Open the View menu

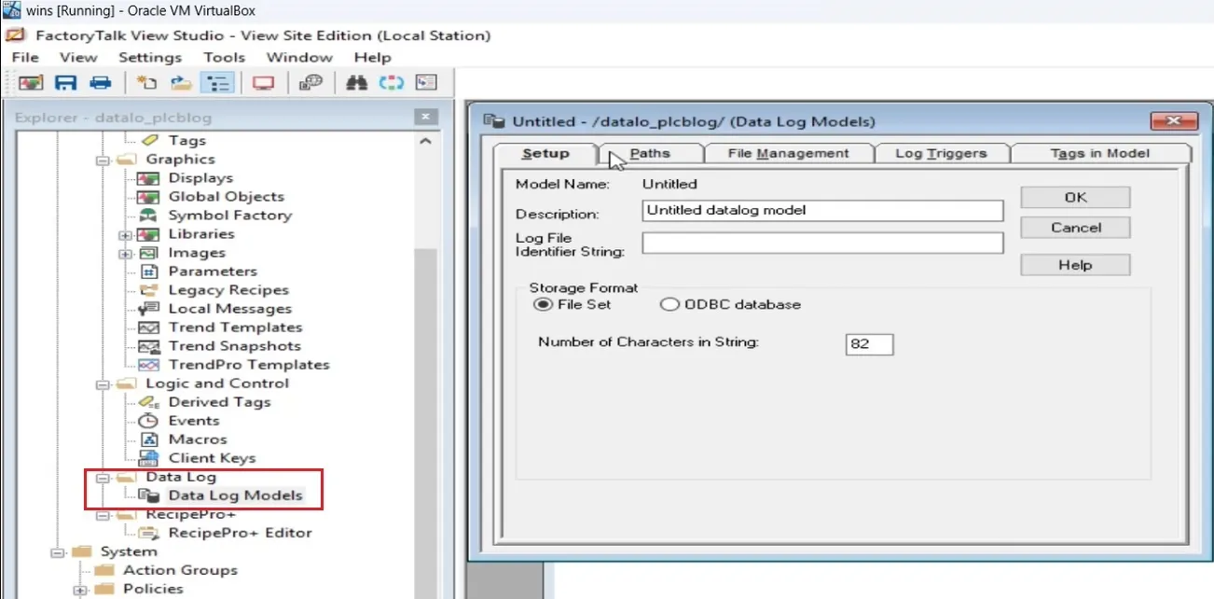tap(78, 57)
